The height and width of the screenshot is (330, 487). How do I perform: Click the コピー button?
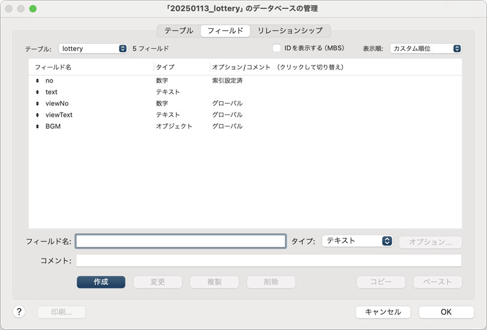pyautogui.click(x=381, y=282)
